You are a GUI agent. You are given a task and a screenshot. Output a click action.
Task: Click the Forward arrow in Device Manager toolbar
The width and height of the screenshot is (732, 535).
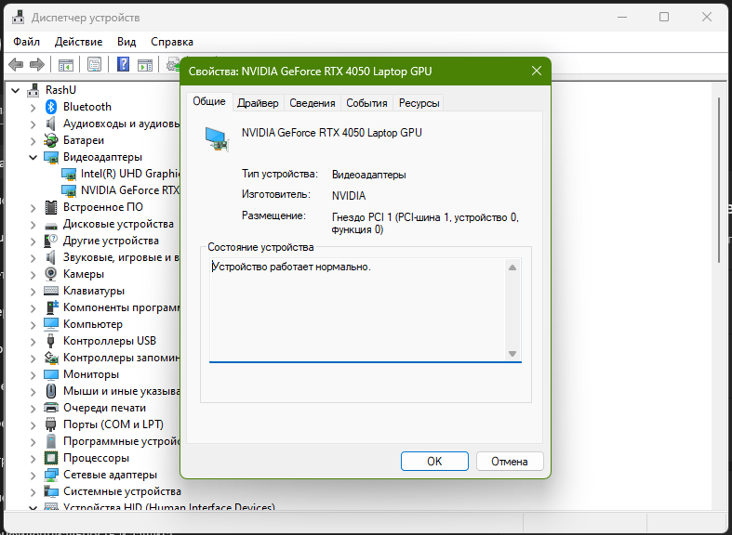tap(37, 64)
